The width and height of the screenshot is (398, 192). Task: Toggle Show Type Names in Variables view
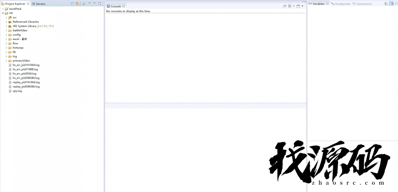click(386, 3)
